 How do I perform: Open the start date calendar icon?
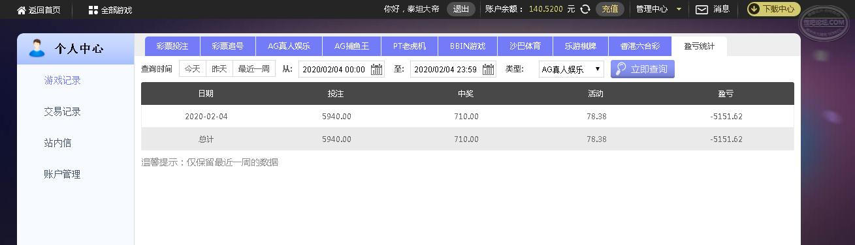(x=376, y=69)
